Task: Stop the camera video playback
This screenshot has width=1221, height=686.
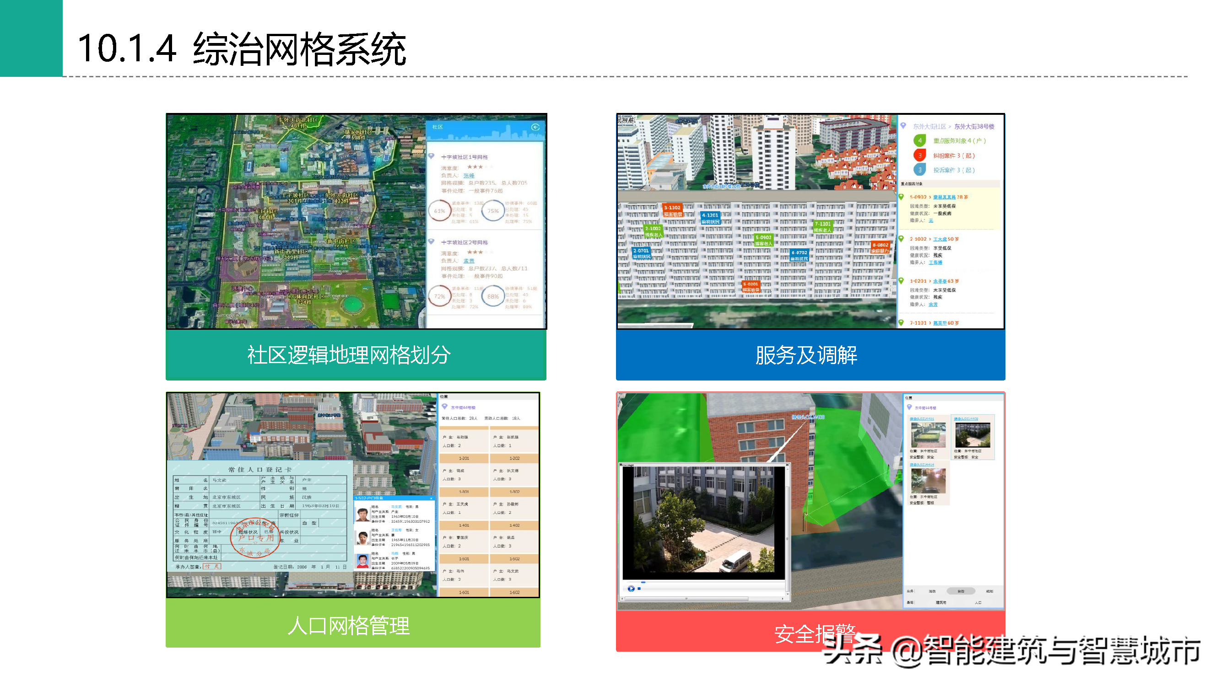Action: tap(639, 589)
